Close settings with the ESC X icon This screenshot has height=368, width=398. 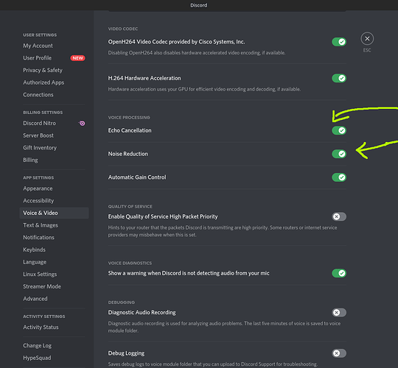coord(367,39)
